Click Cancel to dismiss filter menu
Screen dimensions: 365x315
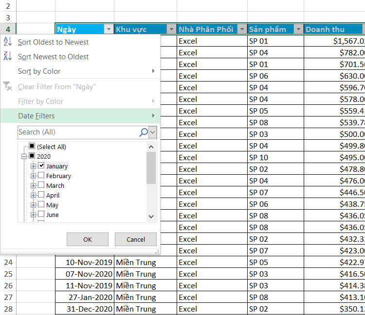(x=136, y=239)
